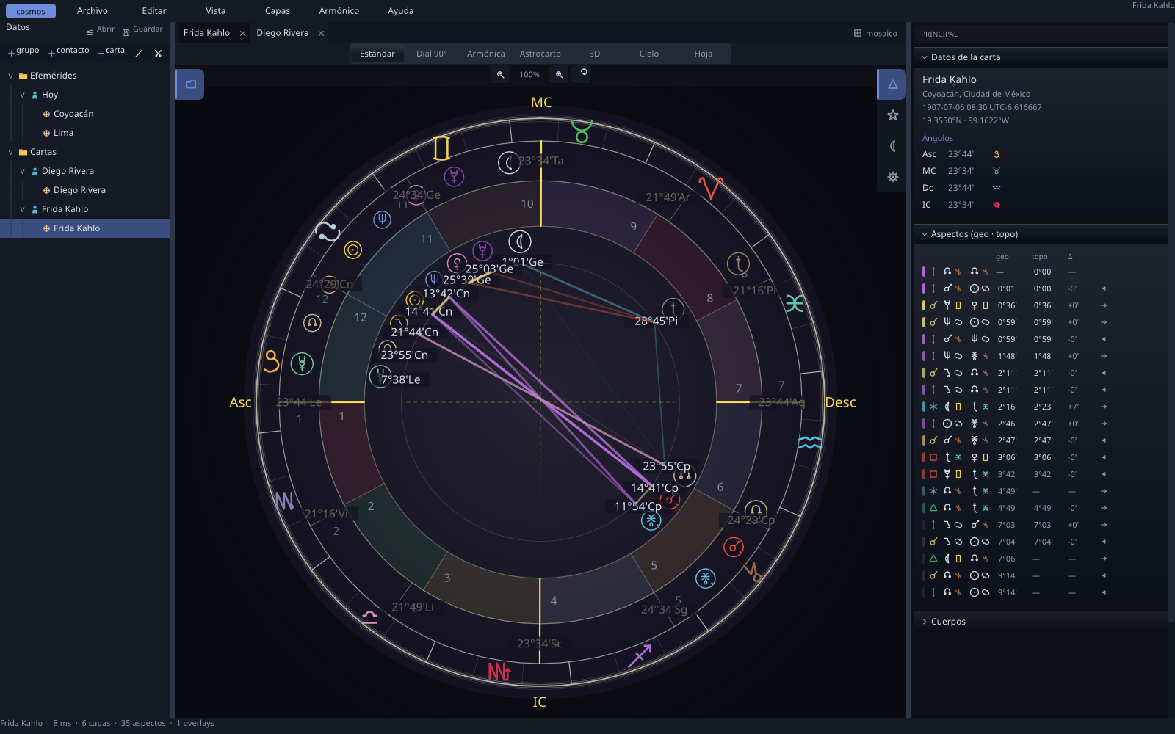
Task: Click the crescent moon sidebar icon
Action: [893, 146]
